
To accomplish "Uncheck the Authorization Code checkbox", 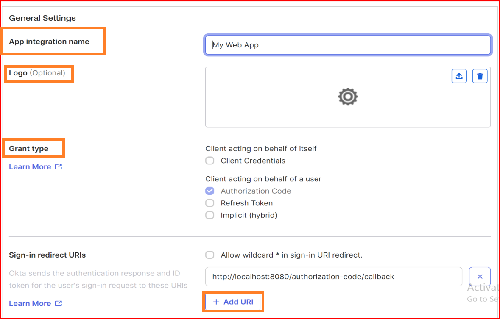I will [210, 191].
